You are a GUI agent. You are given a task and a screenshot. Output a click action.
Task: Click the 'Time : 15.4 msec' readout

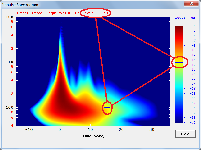29,13
